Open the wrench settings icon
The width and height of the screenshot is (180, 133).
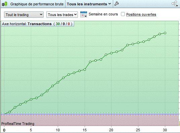[117, 4]
